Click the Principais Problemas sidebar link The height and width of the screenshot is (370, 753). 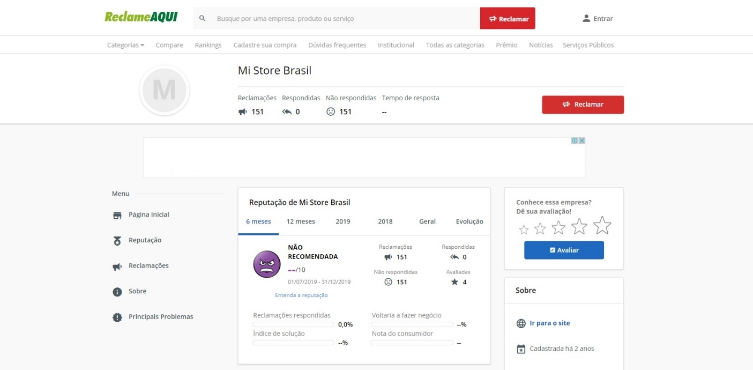tap(161, 317)
